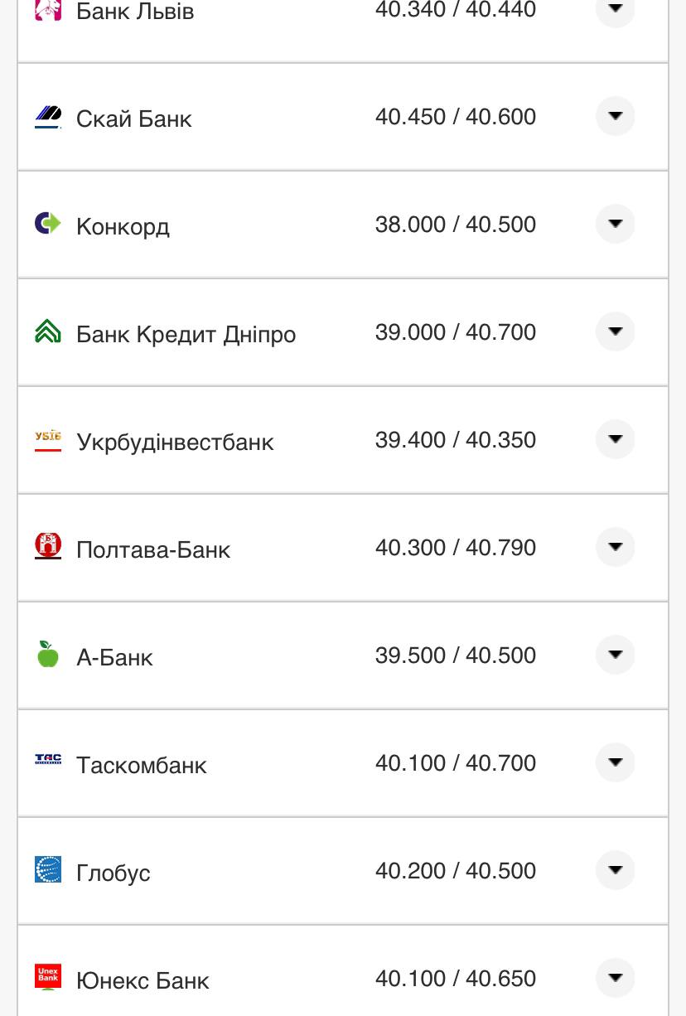The image size is (686, 1016).
Task: Expand the Скай Банк row details
Action: [x=615, y=116]
